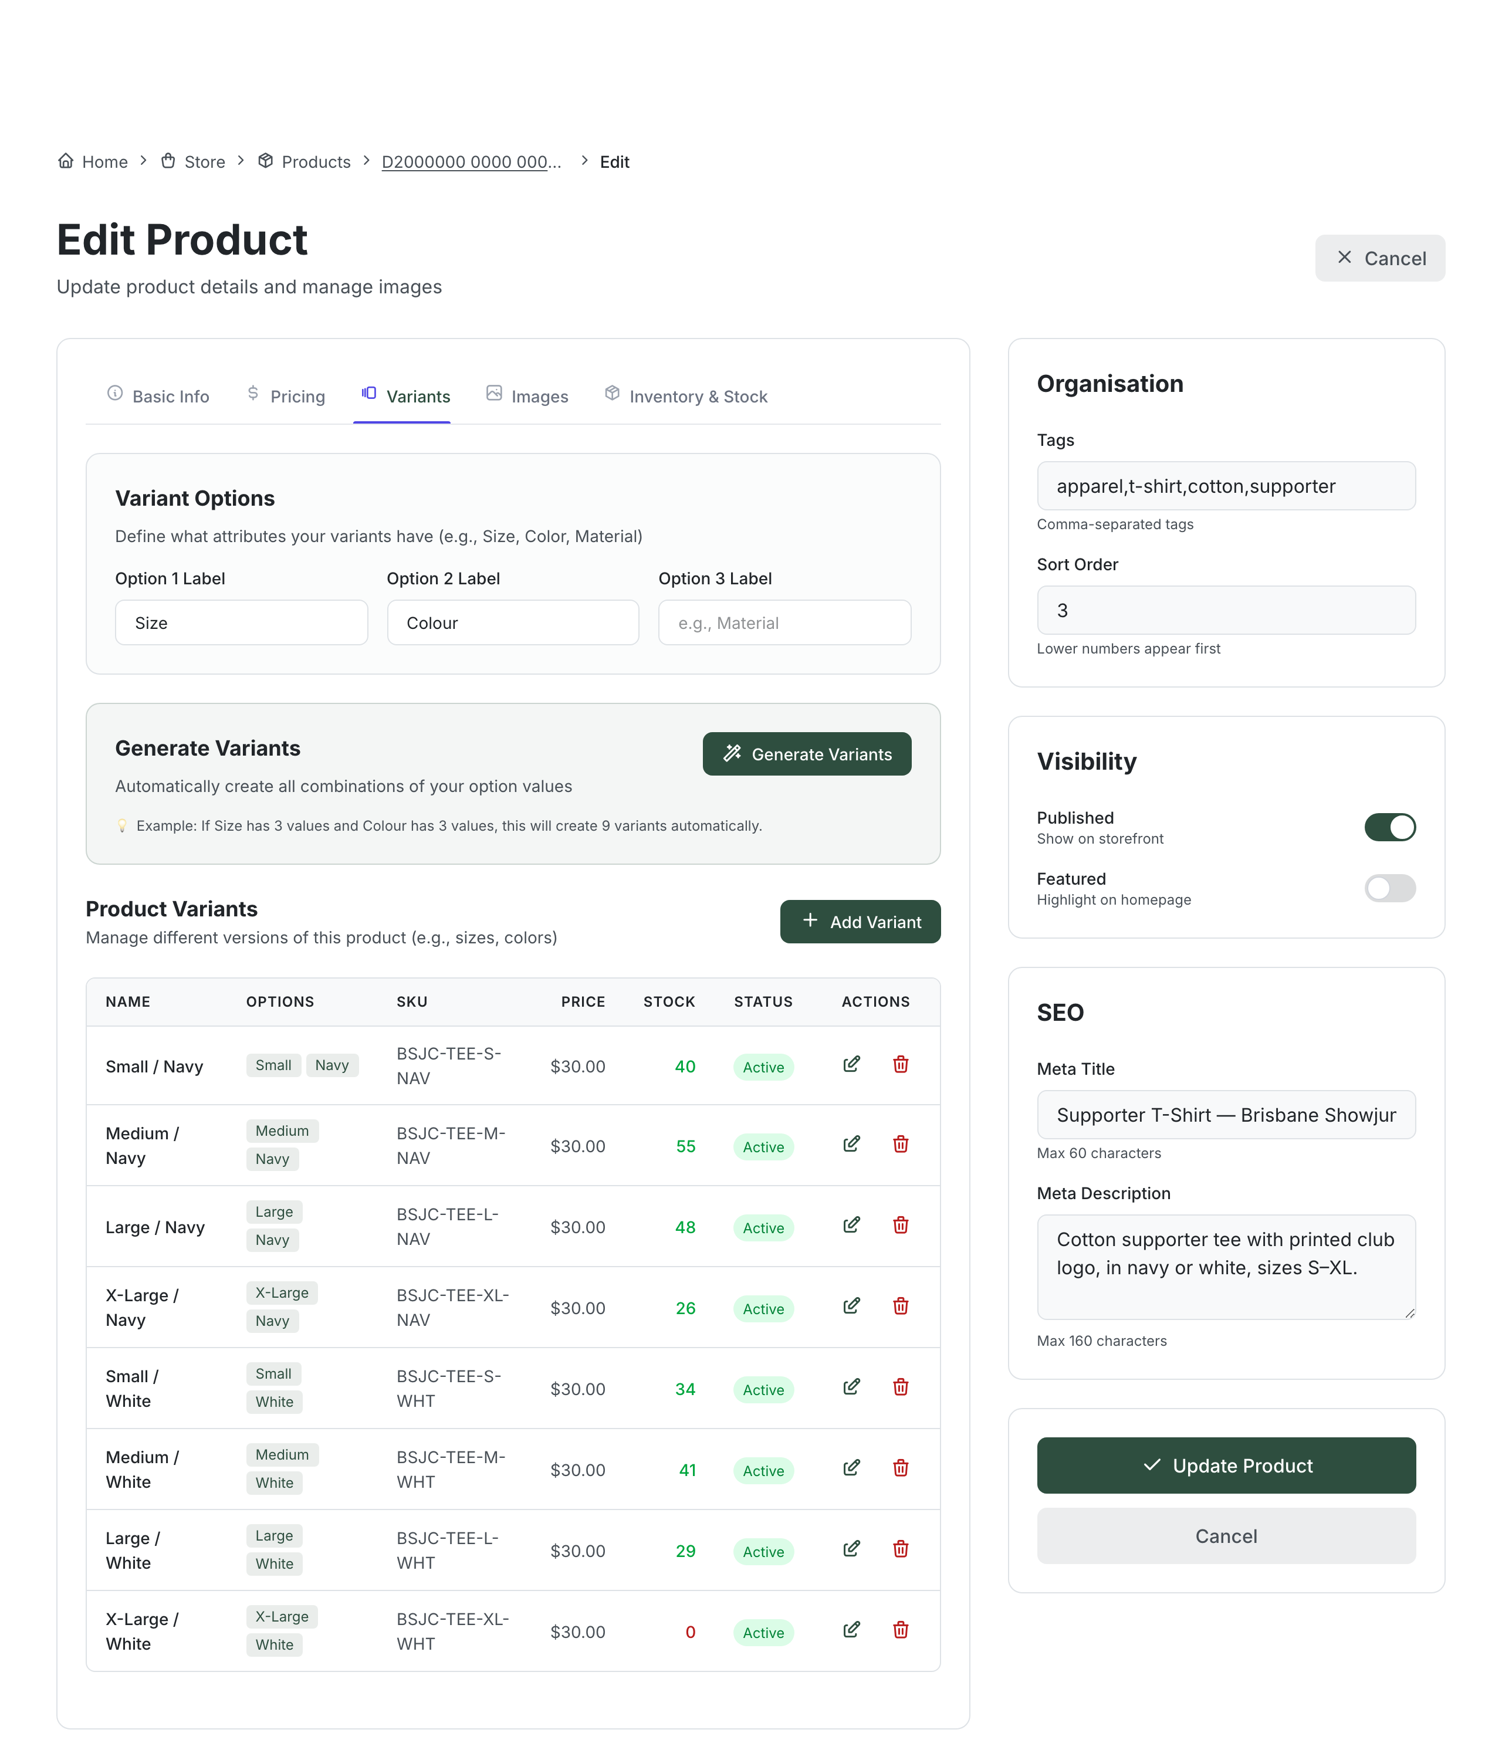The image size is (1502, 1760).
Task: Click the Update Product button
Action: coord(1226,1465)
